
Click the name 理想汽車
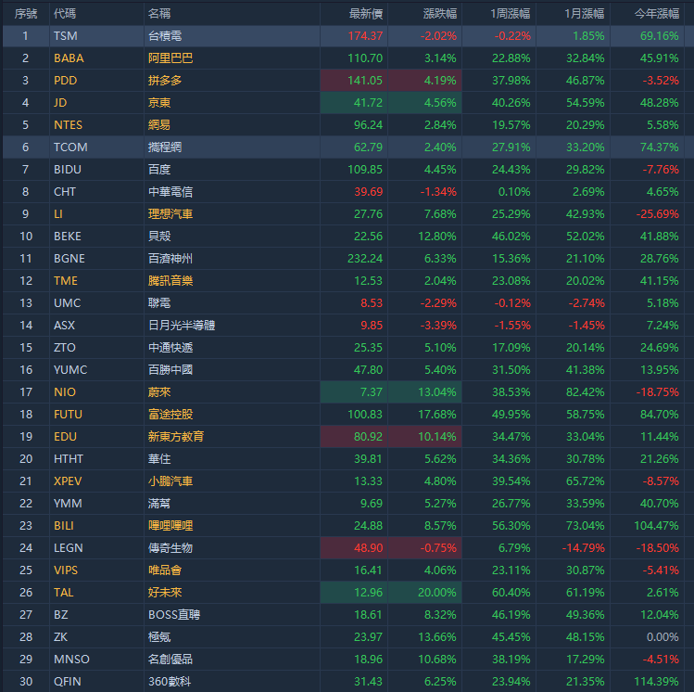170,214
